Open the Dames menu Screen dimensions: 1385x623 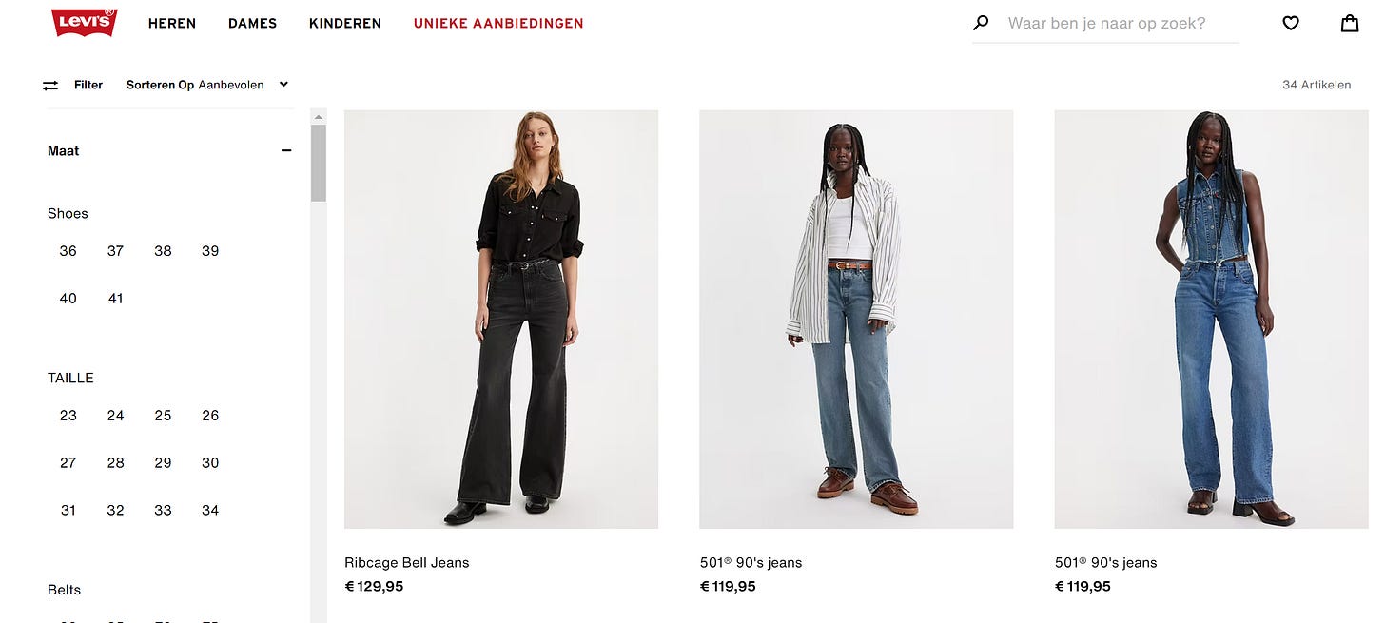pos(252,23)
